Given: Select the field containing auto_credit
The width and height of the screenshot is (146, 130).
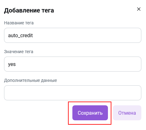Looking at the screenshot, I should click(73, 35).
